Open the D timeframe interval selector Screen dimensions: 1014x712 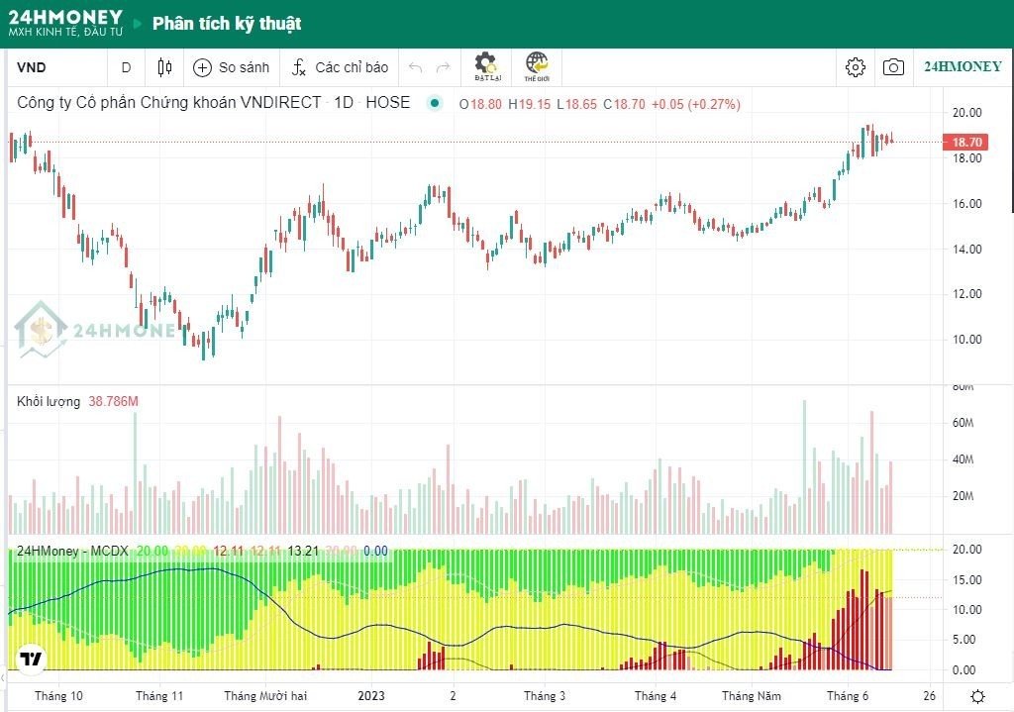click(x=126, y=67)
